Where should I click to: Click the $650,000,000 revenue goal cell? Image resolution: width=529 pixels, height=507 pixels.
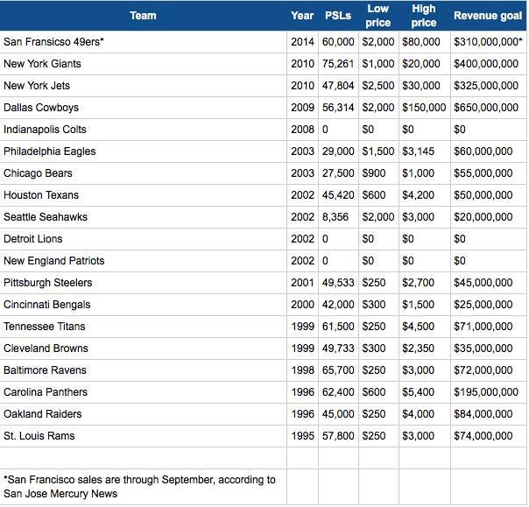[488, 108]
